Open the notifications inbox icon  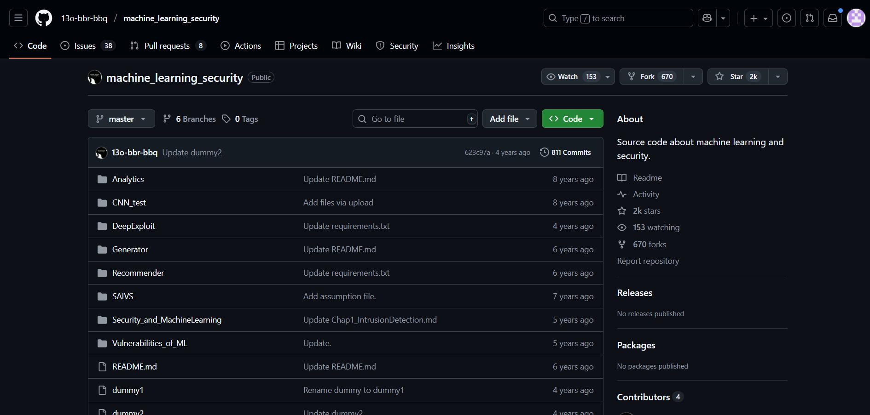(x=833, y=18)
